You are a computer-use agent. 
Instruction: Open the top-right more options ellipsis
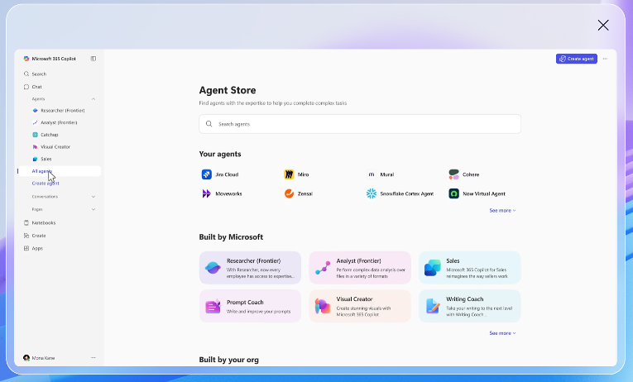pyautogui.click(x=605, y=59)
